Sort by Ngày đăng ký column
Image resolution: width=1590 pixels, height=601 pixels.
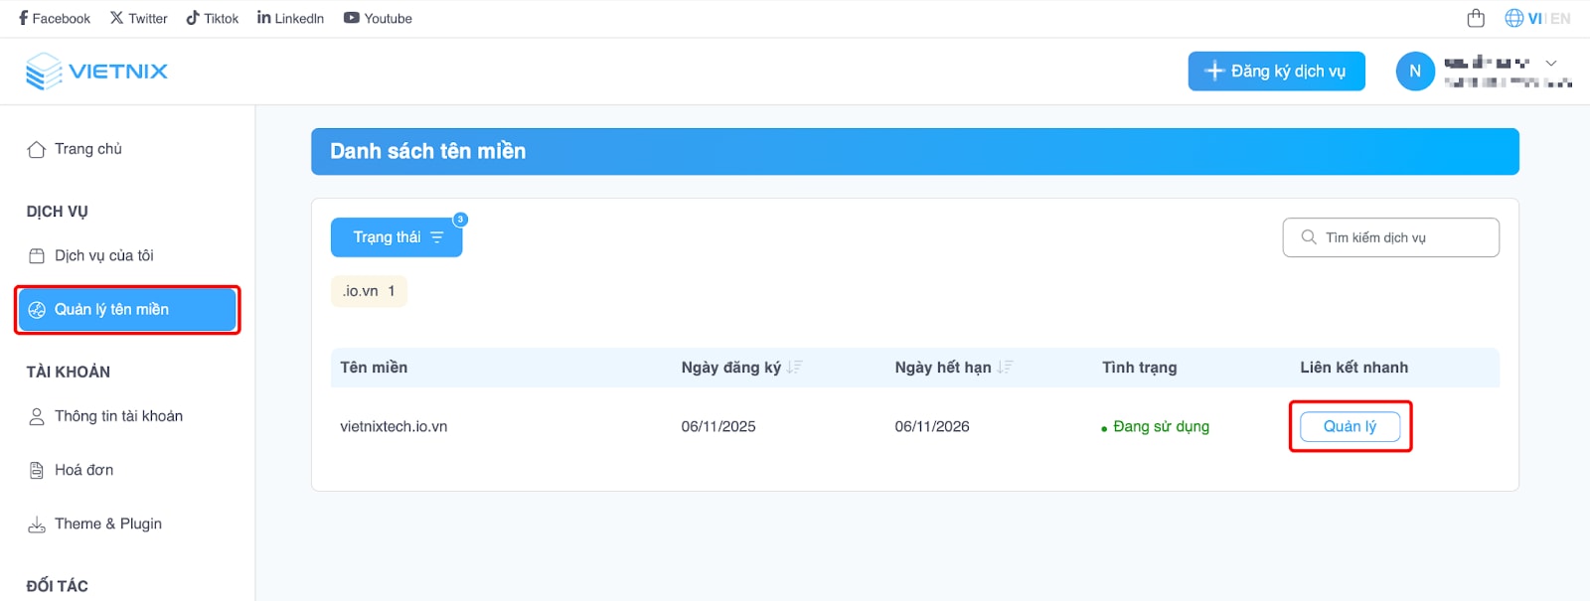coord(794,368)
